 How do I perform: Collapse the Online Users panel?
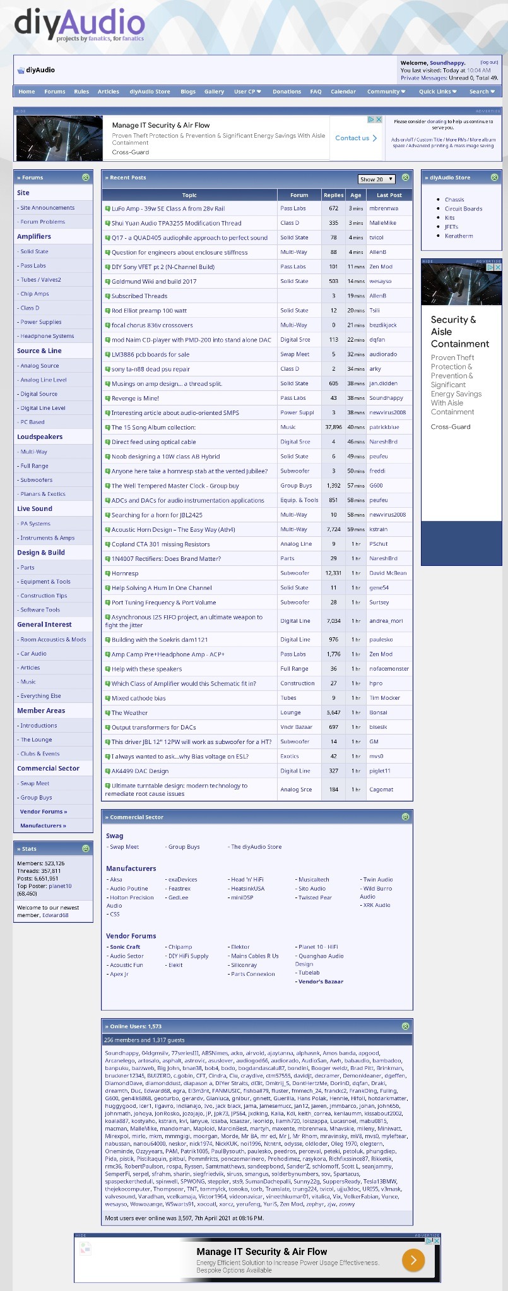[406, 1026]
